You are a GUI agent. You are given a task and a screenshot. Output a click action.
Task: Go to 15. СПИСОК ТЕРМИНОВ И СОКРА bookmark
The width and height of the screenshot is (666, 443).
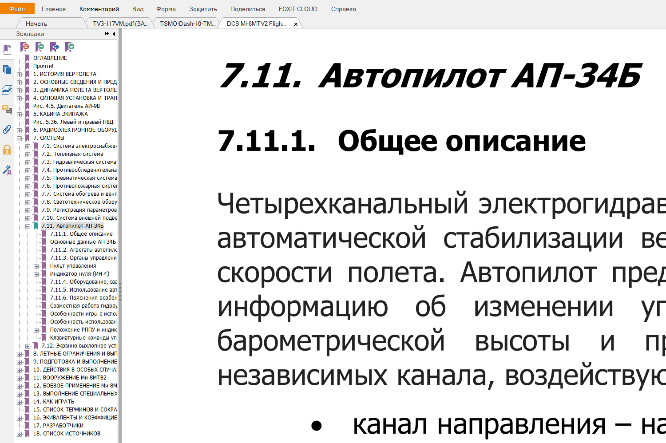point(75,410)
